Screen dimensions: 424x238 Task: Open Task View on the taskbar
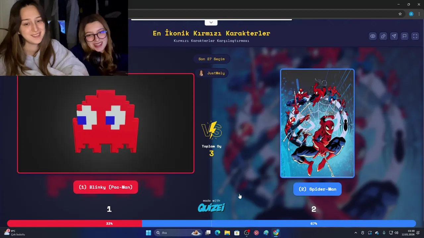coord(208,233)
